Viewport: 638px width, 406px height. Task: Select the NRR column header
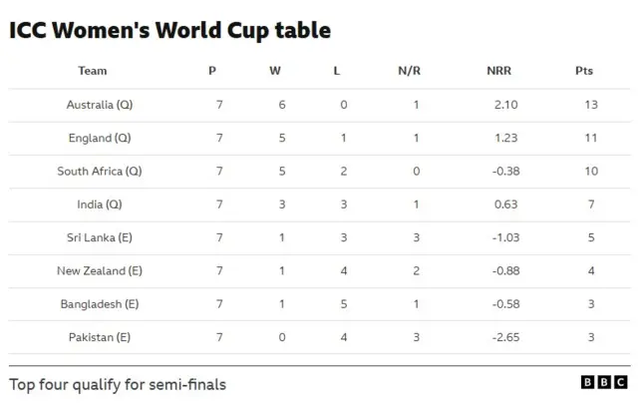pos(498,71)
